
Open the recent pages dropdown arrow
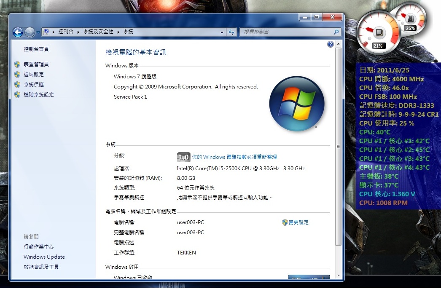(38, 32)
